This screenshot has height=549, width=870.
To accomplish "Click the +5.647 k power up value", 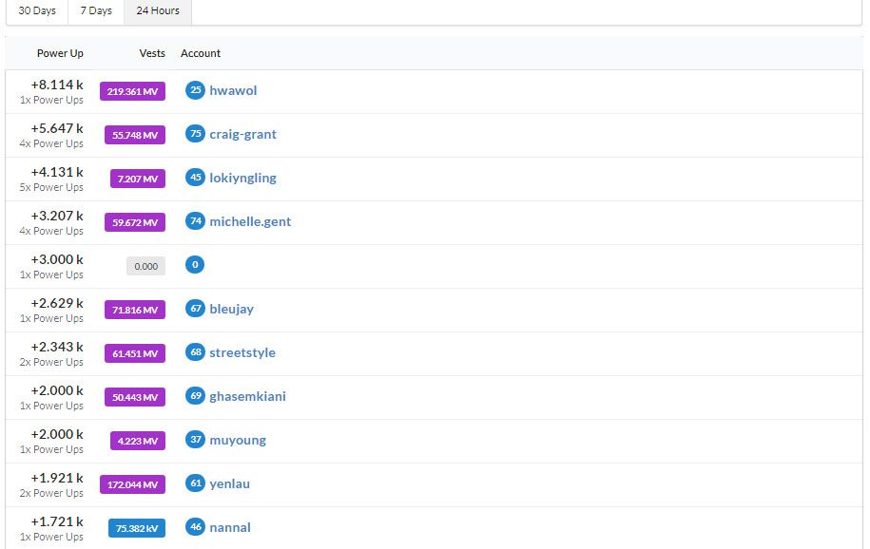I will (x=57, y=128).
